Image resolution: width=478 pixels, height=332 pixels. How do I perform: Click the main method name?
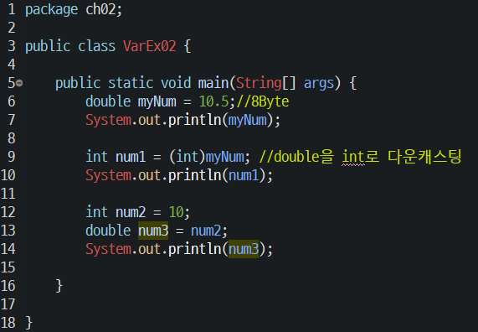(213, 83)
